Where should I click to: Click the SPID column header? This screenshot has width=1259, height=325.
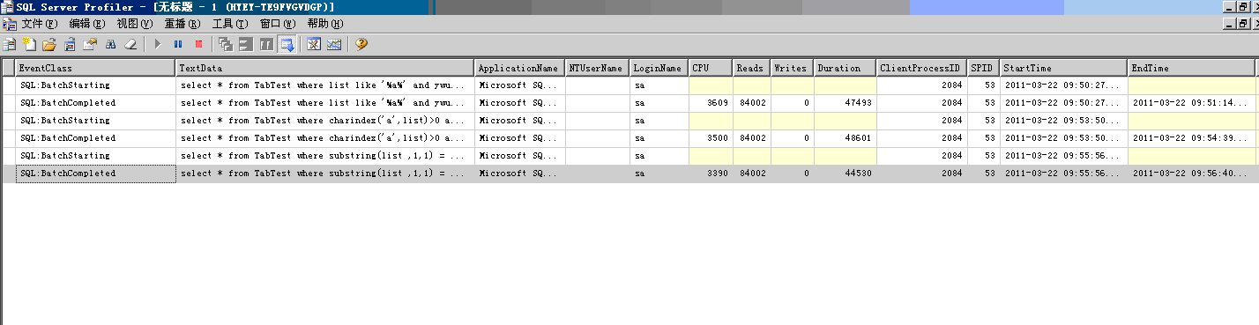(x=984, y=68)
